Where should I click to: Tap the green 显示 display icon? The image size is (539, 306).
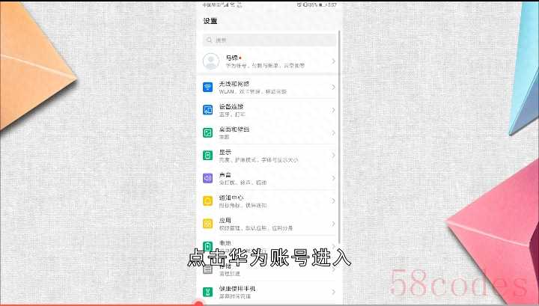click(x=208, y=156)
